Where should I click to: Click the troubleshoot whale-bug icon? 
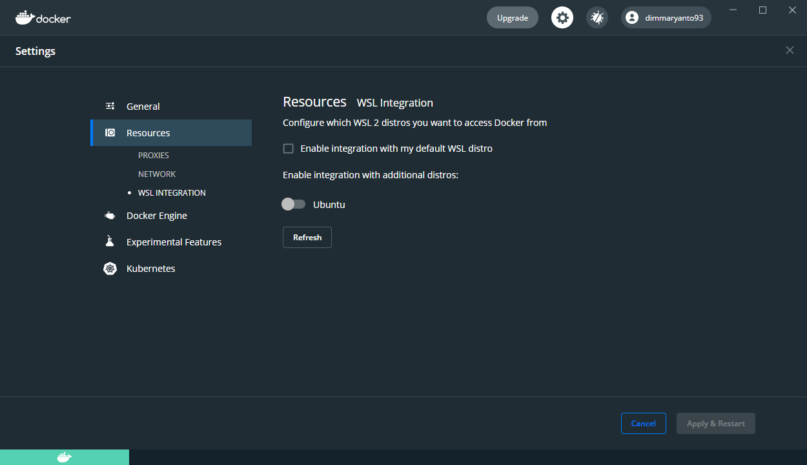click(x=597, y=17)
